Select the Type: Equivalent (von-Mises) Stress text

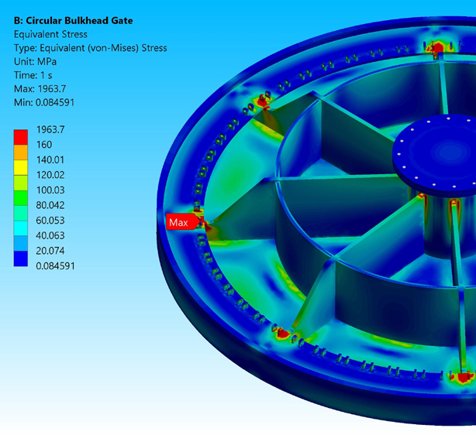tap(90, 48)
